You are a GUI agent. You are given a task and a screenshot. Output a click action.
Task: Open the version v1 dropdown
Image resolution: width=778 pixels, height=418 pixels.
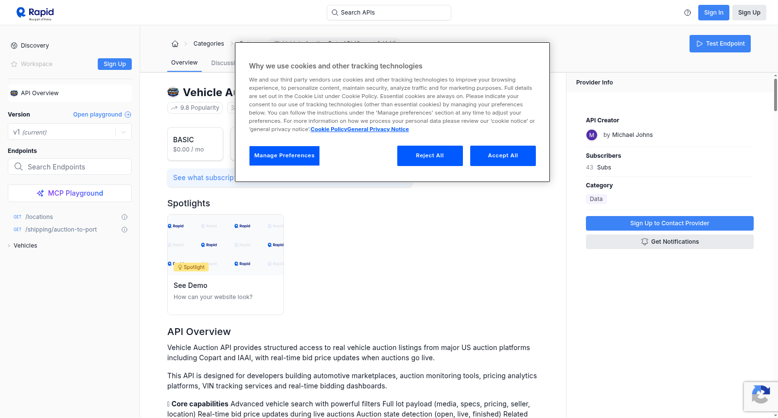point(70,132)
